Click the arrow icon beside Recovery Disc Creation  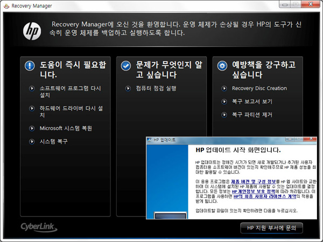tap(224, 89)
